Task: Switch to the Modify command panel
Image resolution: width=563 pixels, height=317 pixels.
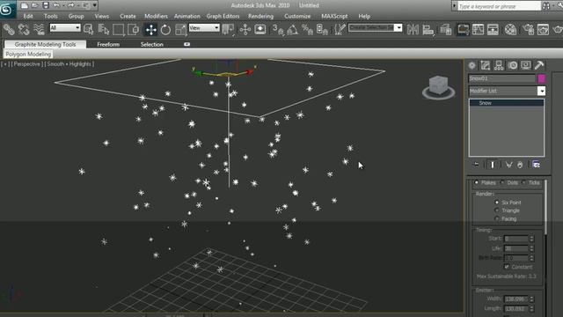Action: [x=485, y=65]
